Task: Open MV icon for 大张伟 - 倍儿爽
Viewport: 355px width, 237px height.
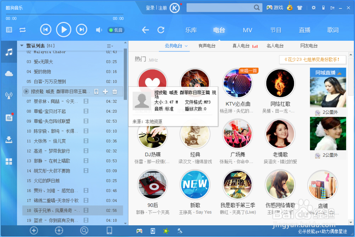Action: (x=86, y=141)
